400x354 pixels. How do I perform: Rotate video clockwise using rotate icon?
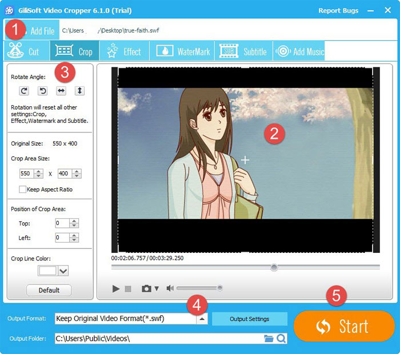tap(24, 91)
